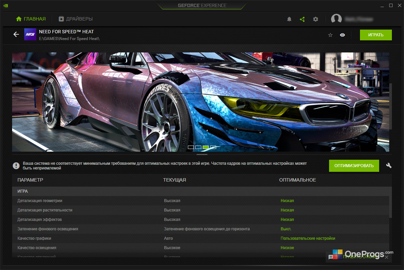Select the Детализация геометрии row
404x270 pixels.
(x=201, y=201)
